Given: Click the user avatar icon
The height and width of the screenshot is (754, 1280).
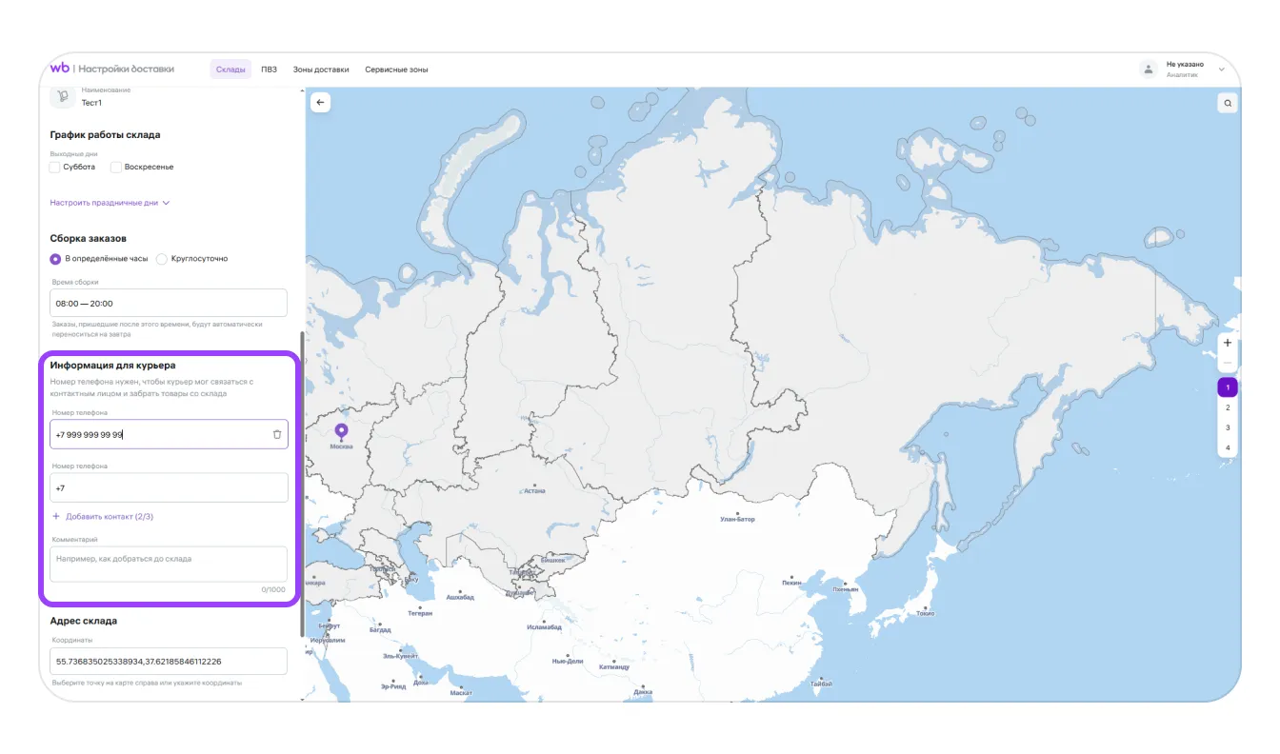Looking at the screenshot, I should point(1148,69).
